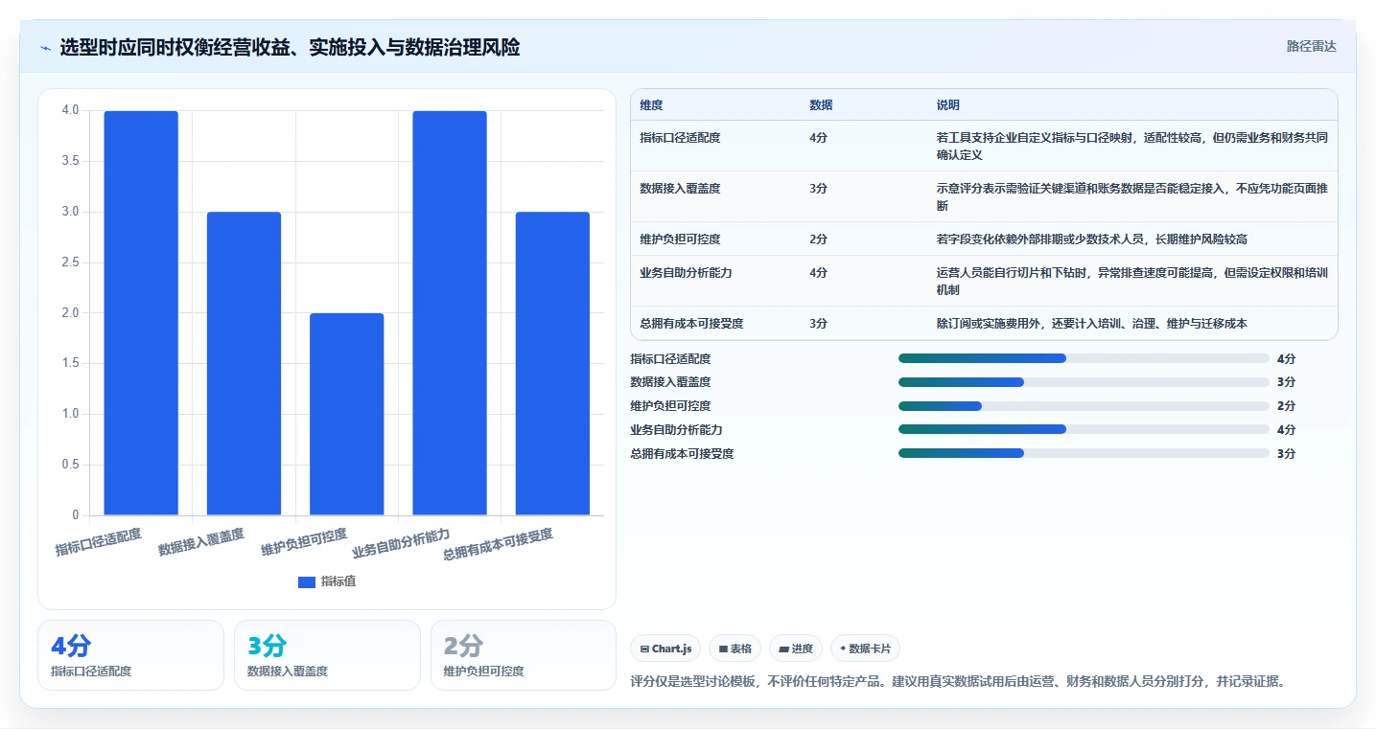The height and width of the screenshot is (729, 1376).
Task: Click the title 选型时应同时权衡经营收益
Action: pos(290,47)
